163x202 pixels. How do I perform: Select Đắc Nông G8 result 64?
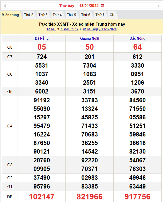pos(137,47)
